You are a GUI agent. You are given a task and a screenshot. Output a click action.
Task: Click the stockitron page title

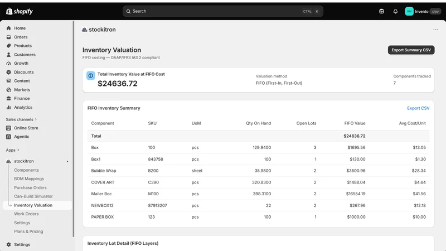[102, 30]
